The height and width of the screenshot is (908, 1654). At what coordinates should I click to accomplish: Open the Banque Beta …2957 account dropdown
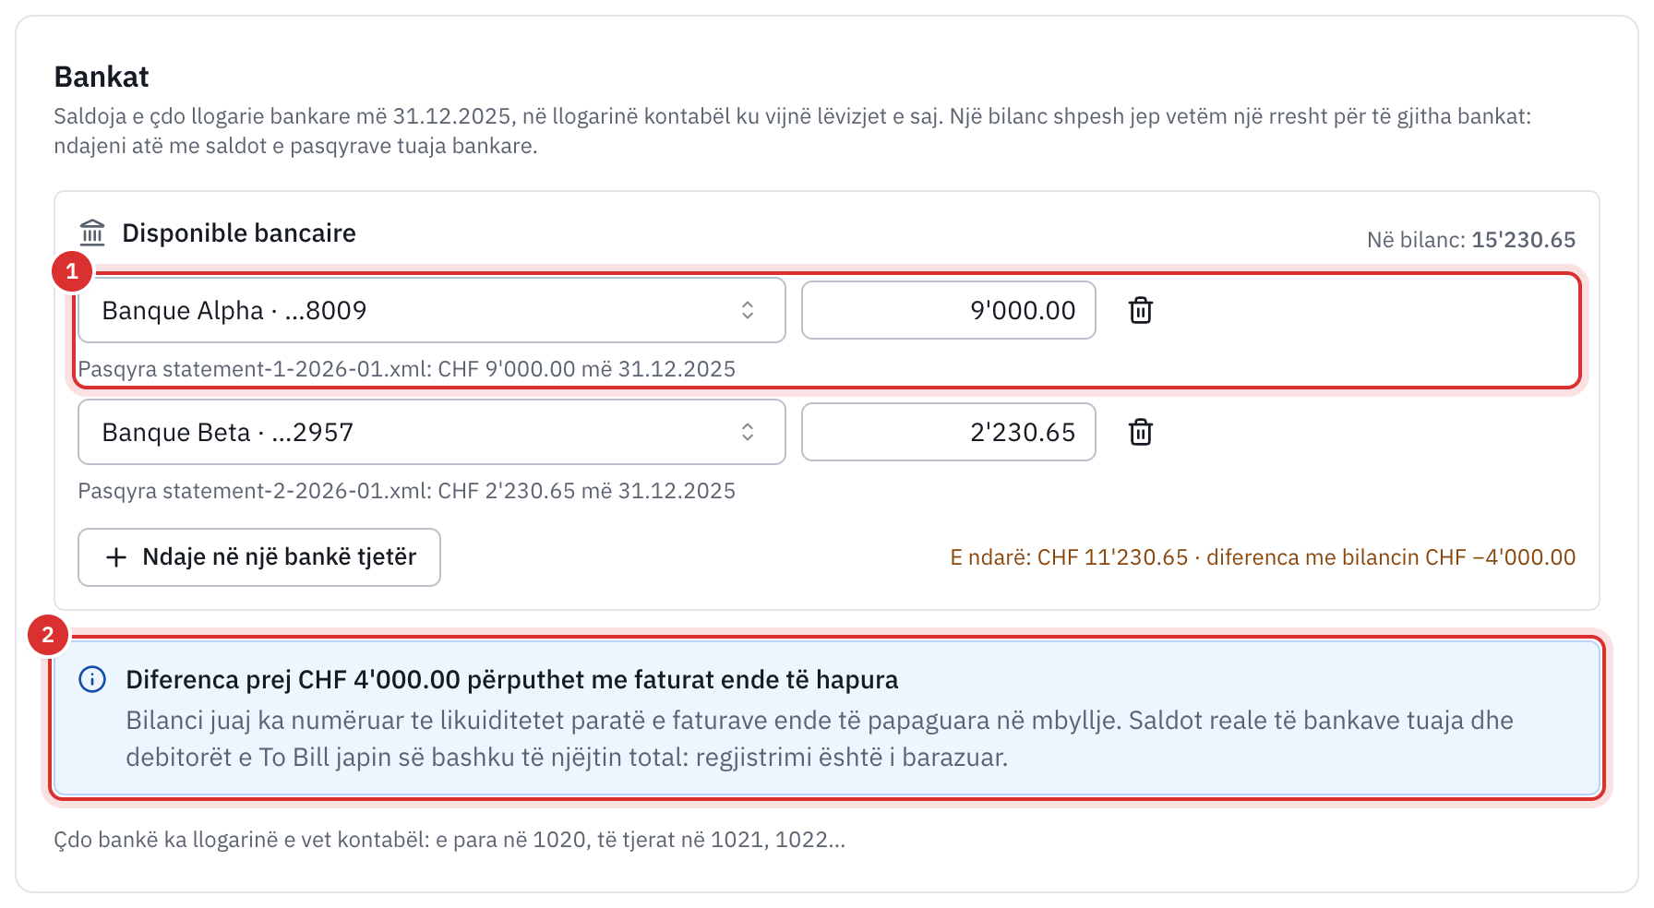432,432
